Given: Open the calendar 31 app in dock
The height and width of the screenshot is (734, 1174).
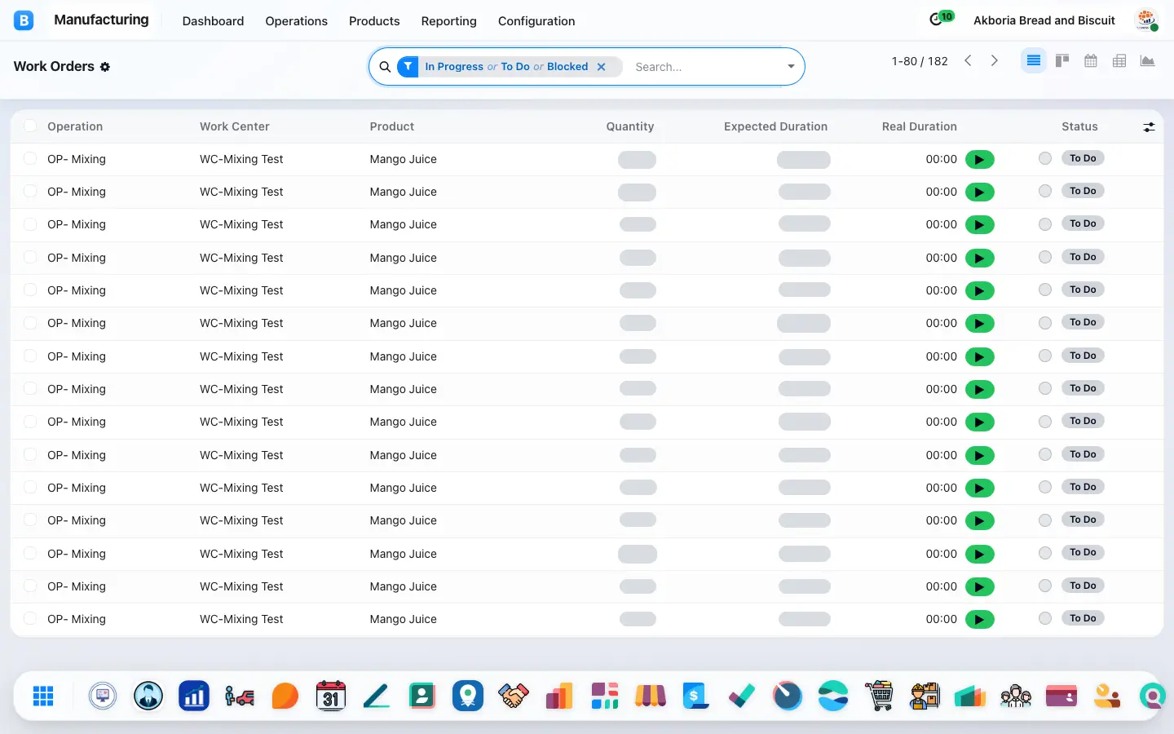Looking at the screenshot, I should (x=331, y=696).
